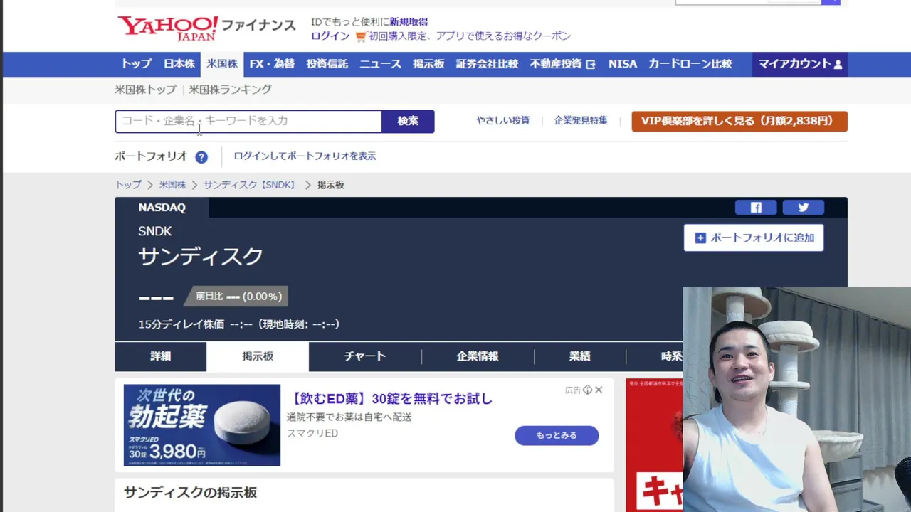
Task: Click the red banner ad on the right
Action: (654, 445)
